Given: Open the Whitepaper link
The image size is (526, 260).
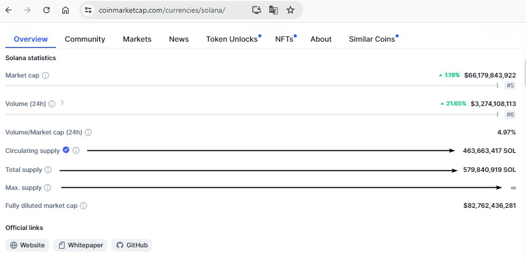Looking at the screenshot, I should [80, 245].
